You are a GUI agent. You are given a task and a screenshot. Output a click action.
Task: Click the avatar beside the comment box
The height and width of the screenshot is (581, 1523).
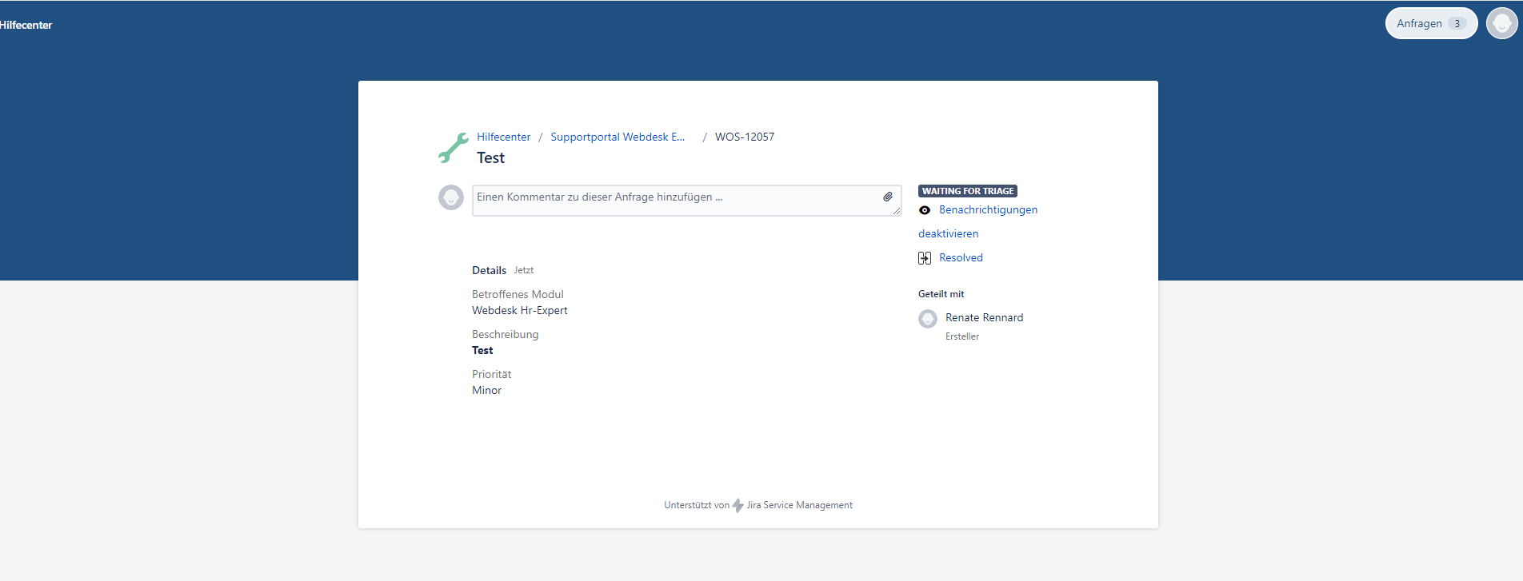tap(451, 197)
